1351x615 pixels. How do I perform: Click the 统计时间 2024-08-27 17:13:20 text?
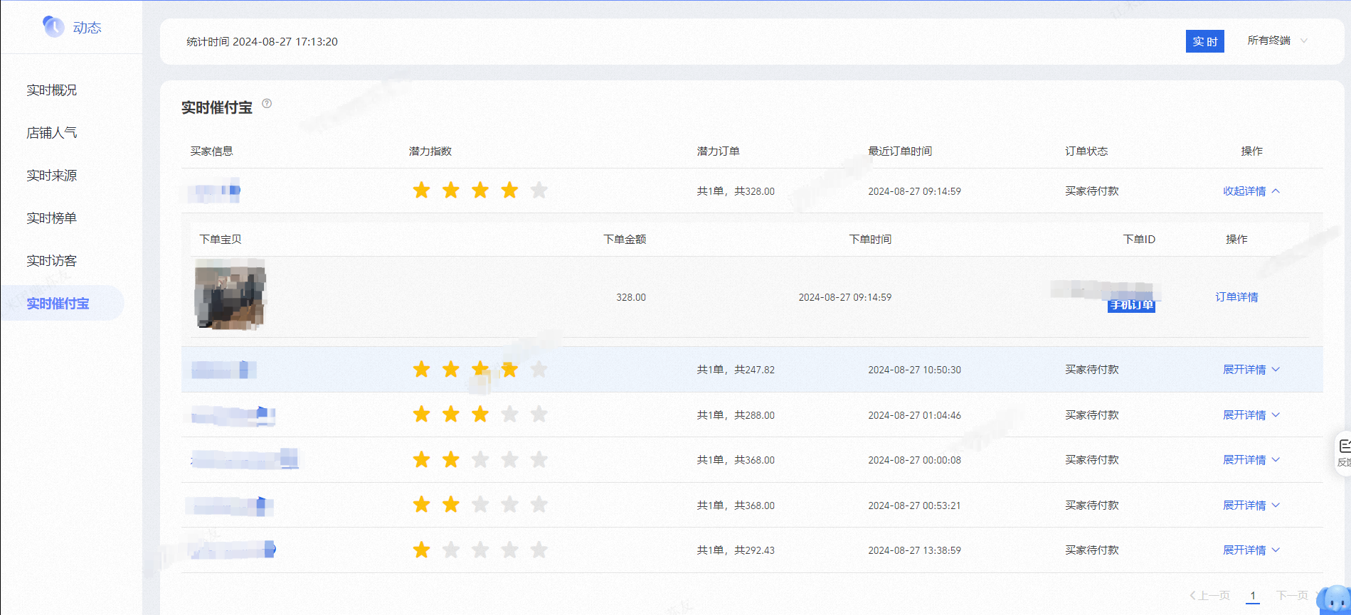[262, 42]
